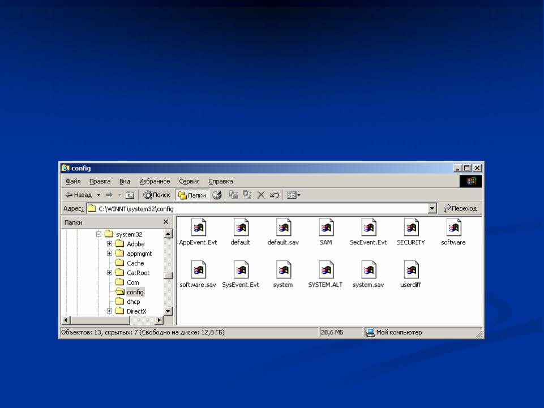Open the Избранное menu
544x408 pixels.
tap(155, 182)
